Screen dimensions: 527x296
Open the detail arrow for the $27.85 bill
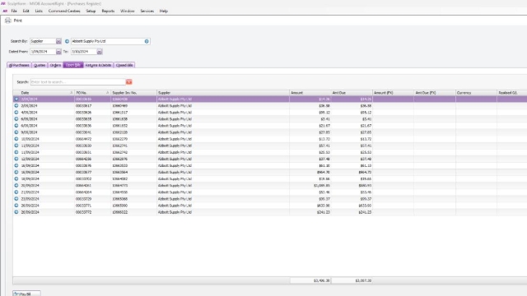[x=16, y=132]
